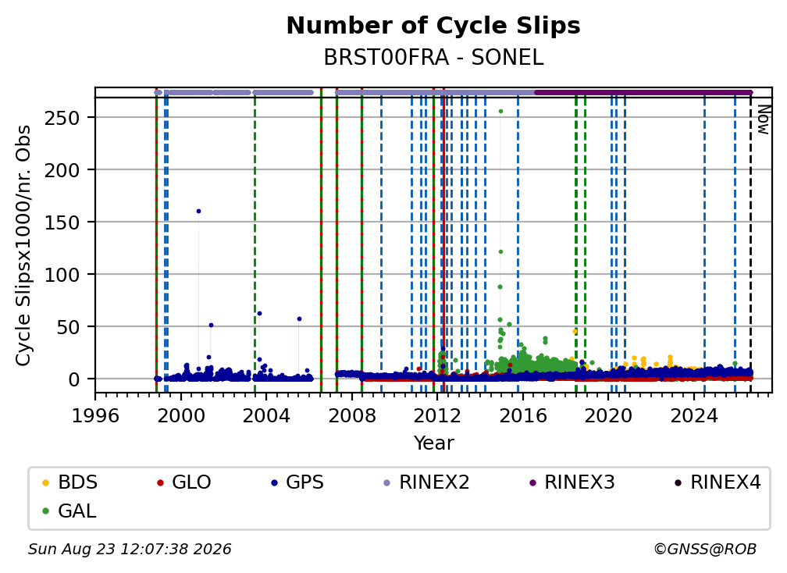This screenshot has width=787, height=573.
Task: Click the RINEX2 legend entry
Action: pos(426,482)
